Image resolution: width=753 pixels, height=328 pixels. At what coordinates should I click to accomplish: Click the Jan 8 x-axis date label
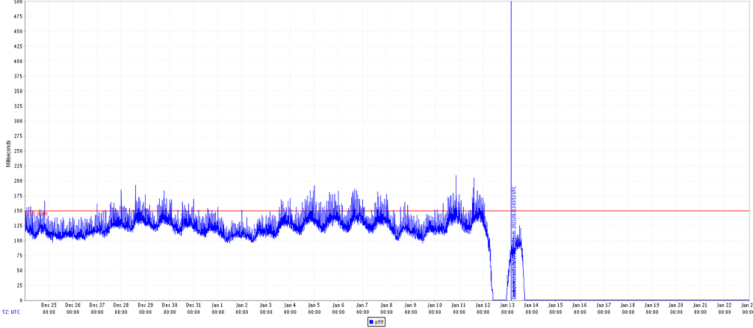click(387, 305)
